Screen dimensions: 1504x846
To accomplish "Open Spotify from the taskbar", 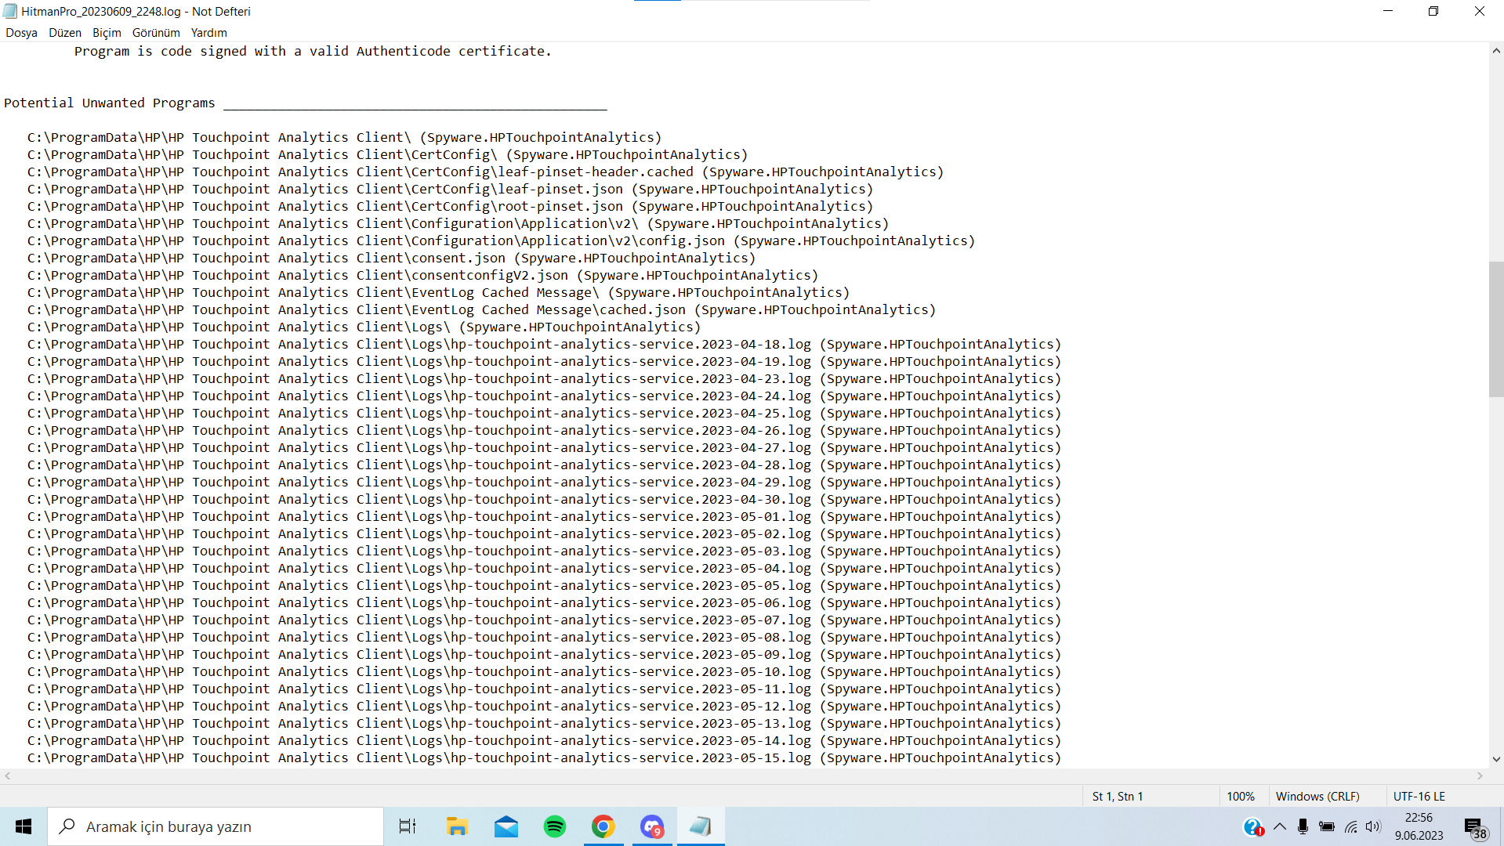I will 555,826.
